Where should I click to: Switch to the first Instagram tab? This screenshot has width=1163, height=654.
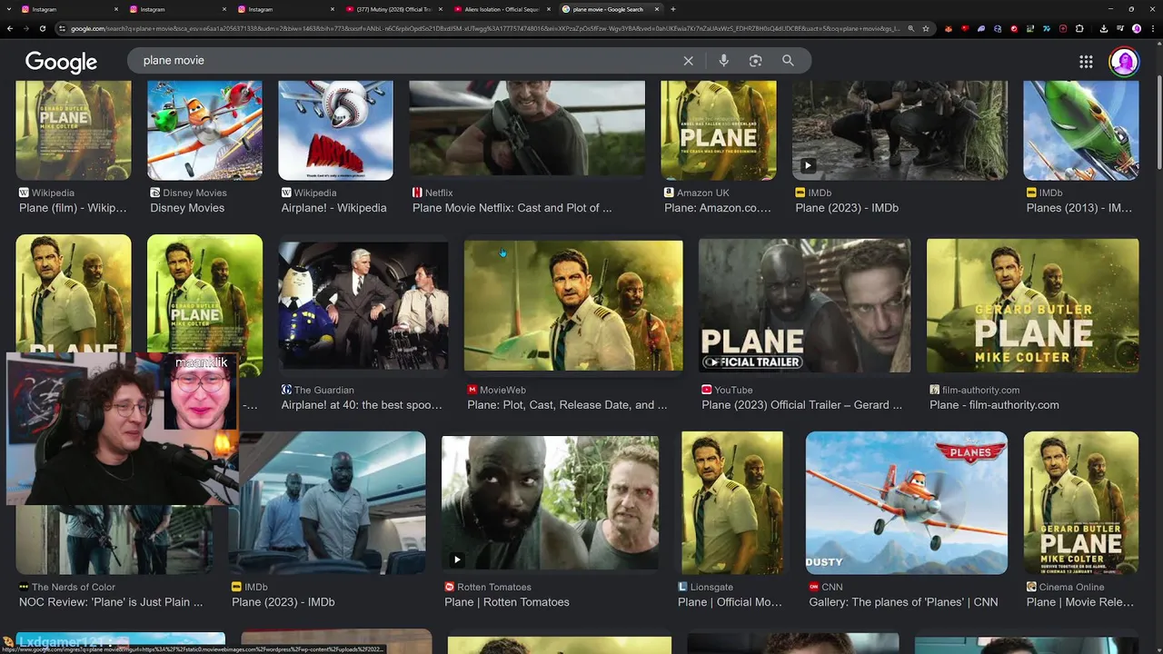70,9
